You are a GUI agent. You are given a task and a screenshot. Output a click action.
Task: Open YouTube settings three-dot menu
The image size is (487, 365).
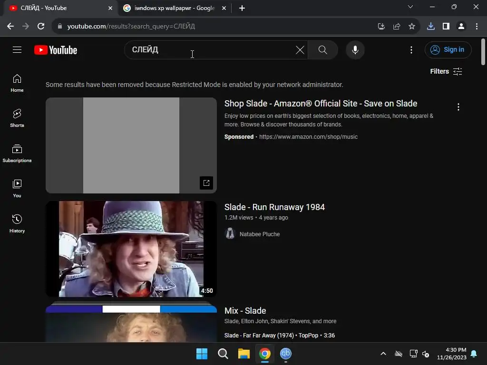coord(411,49)
